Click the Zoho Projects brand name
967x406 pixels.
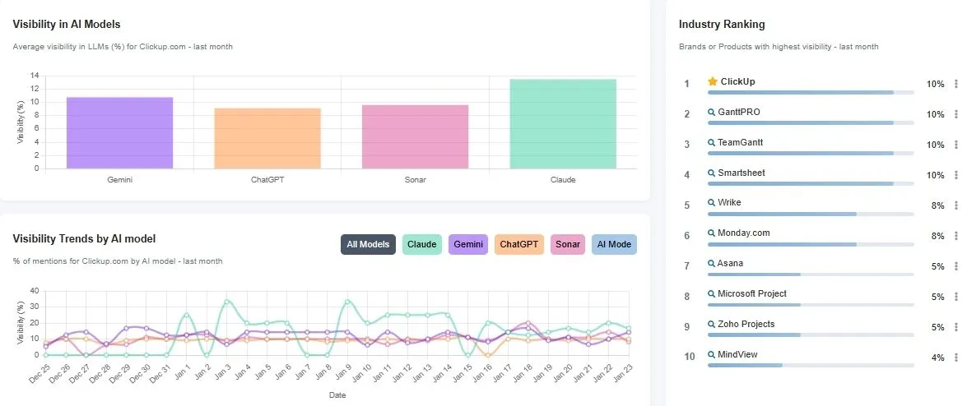746,324
